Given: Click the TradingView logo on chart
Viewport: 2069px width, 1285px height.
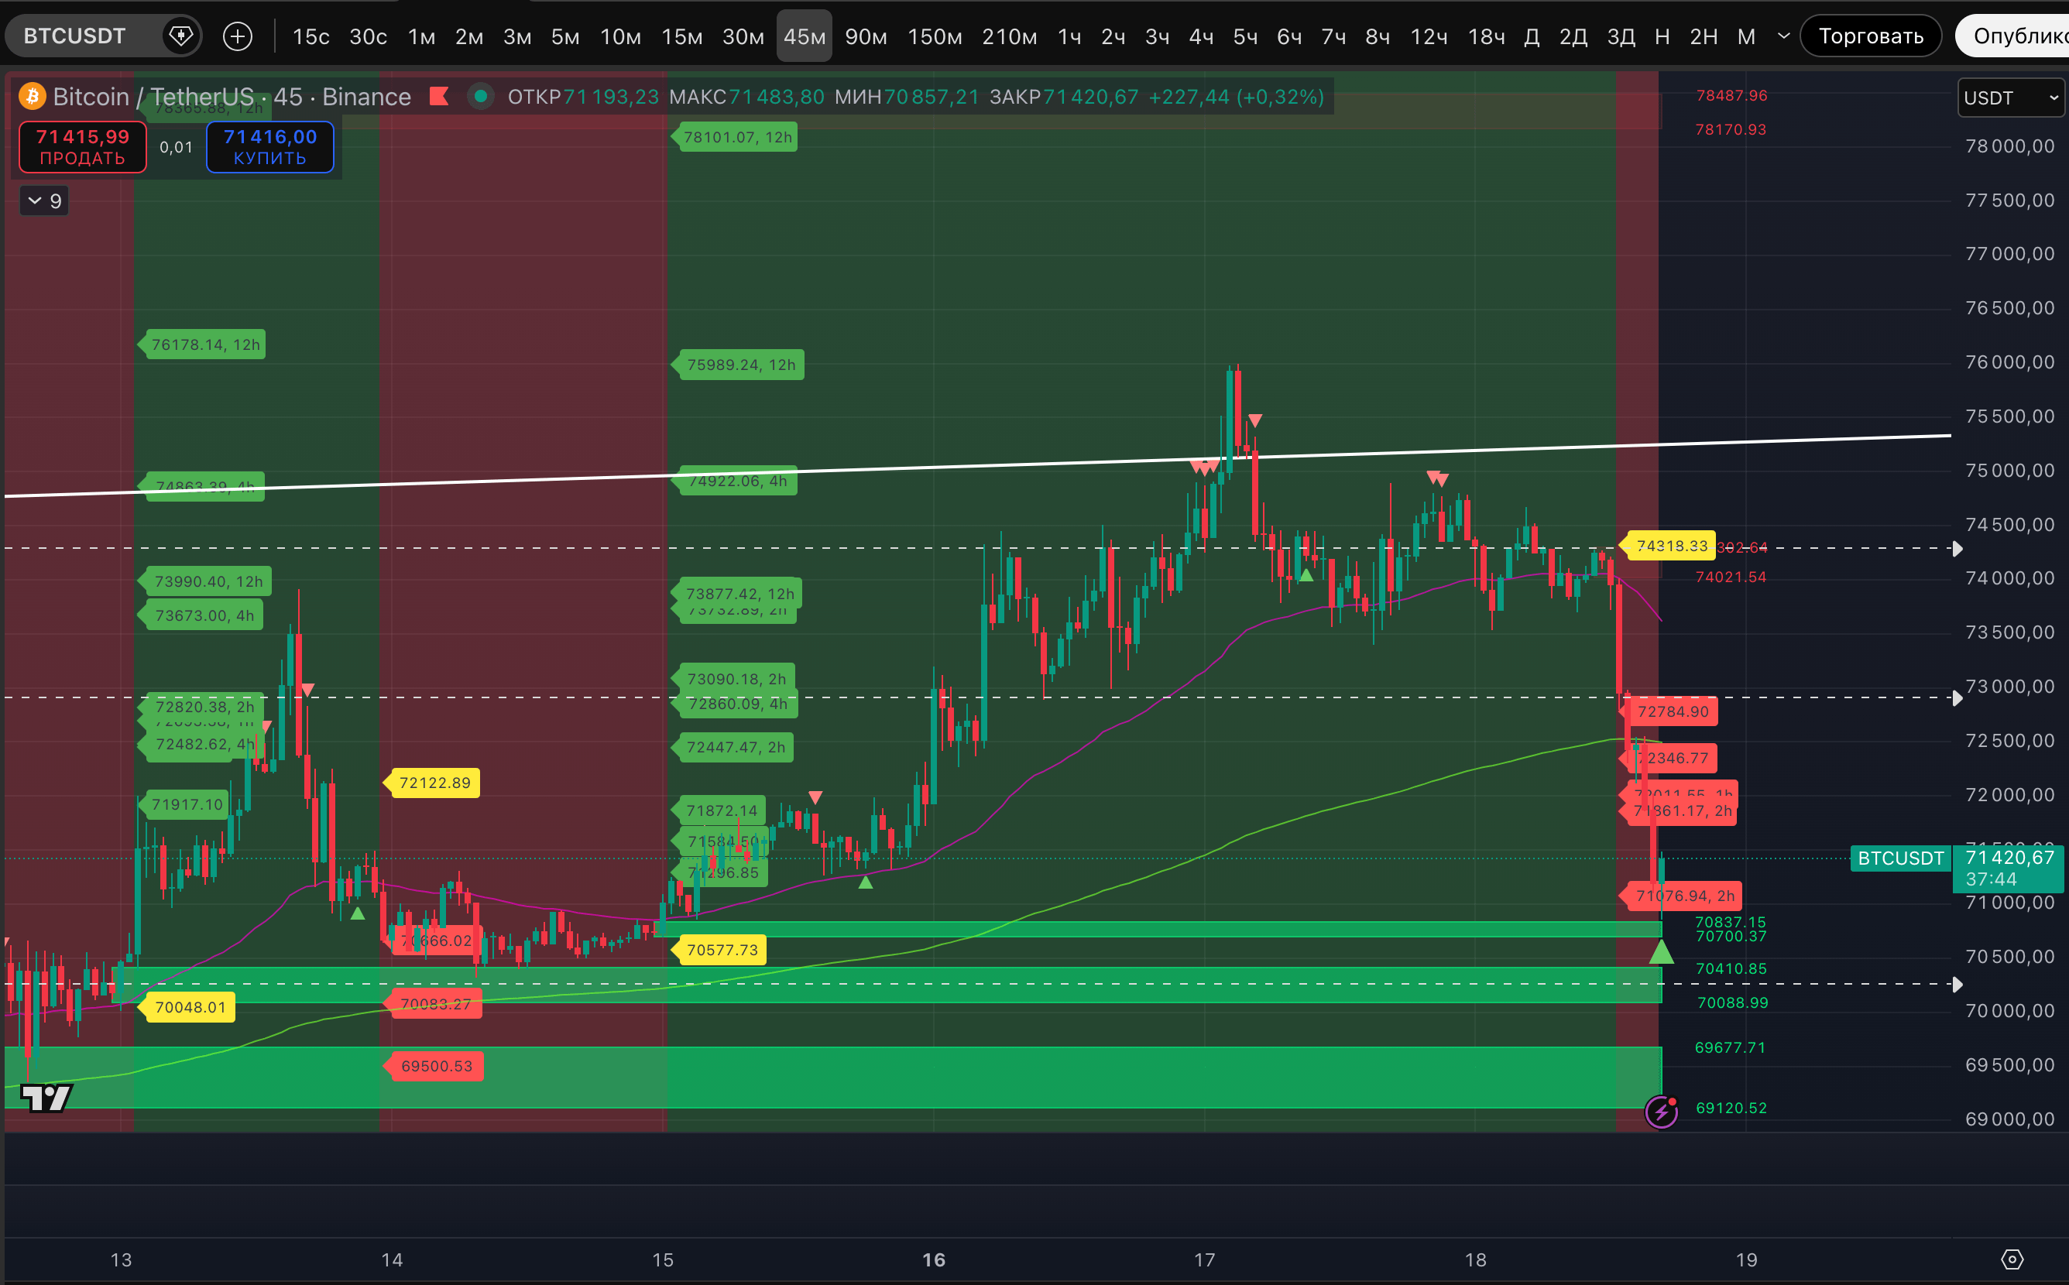Looking at the screenshot, I should 46,1098.
